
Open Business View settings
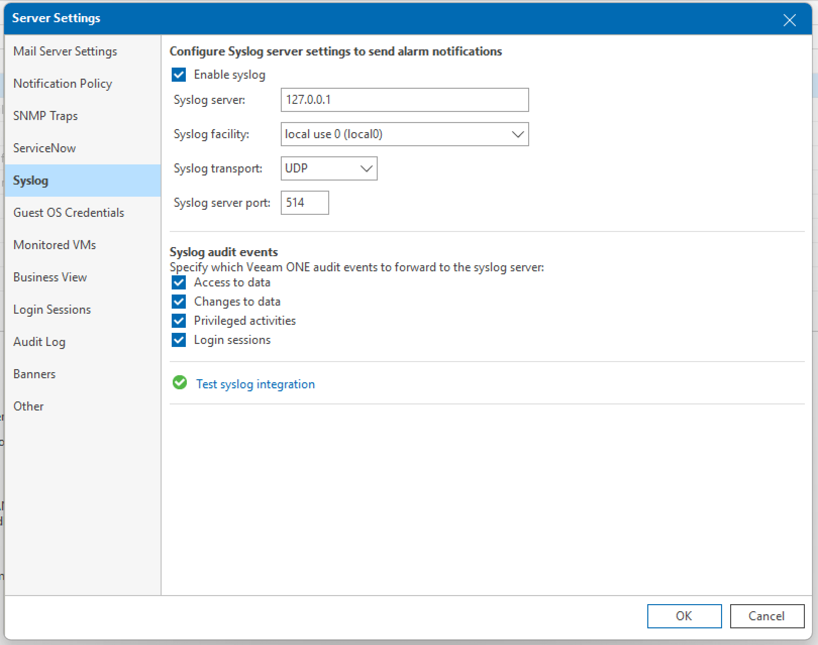click(x=50, y=277)
